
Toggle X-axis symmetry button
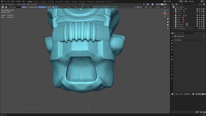click(138, 7)
